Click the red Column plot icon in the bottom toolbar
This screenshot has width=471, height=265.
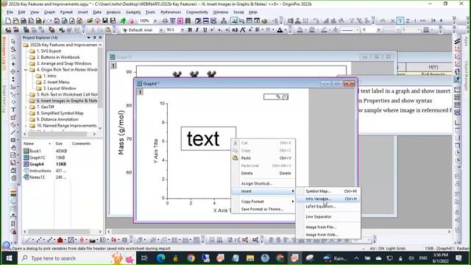coord(60,240)
